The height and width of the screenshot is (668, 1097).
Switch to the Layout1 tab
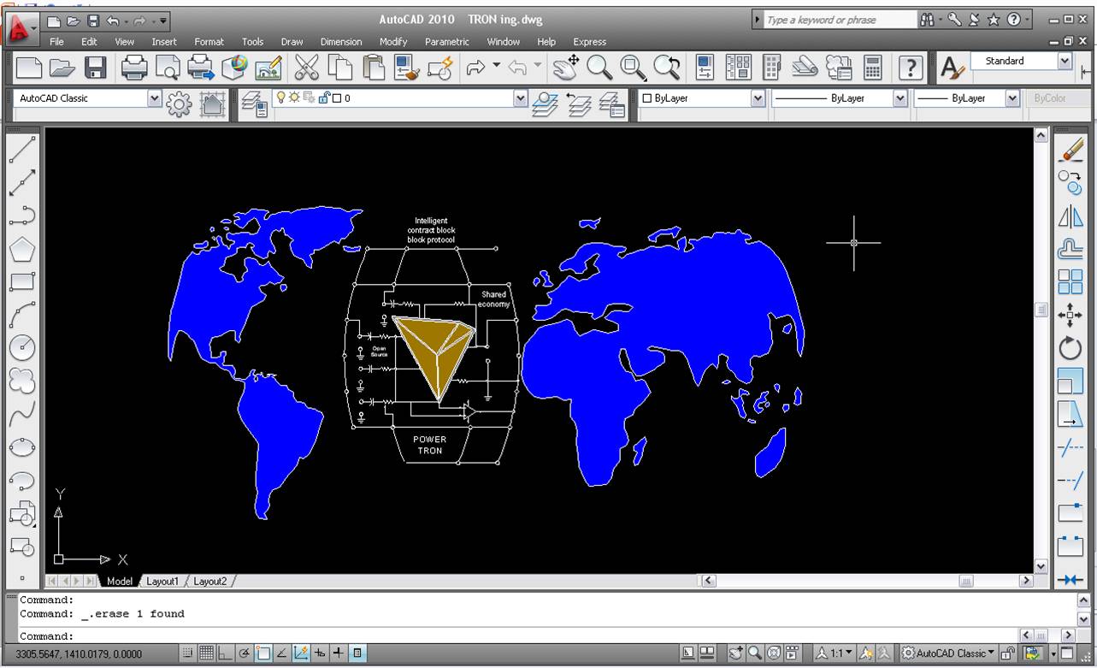click(162, 582)
